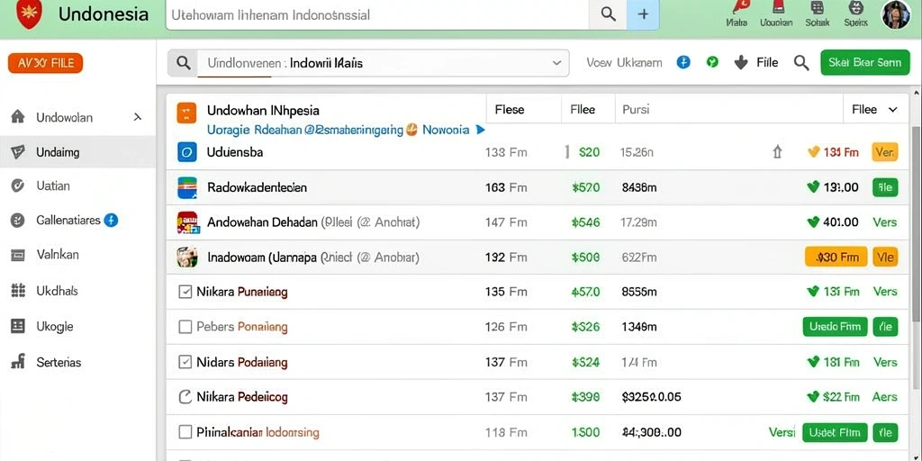The height and width of the screenshot is (461, 922).
Task: Open Serterias in the sidebar
Action: pyautogui.click(x=77, y=362)
